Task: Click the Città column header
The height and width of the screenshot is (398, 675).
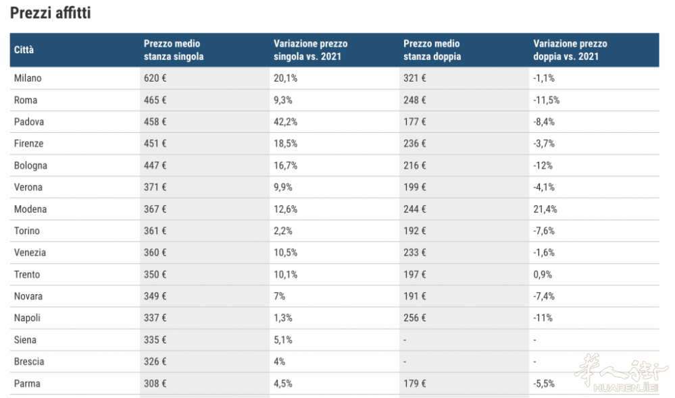Action: [x=24, y=50]
